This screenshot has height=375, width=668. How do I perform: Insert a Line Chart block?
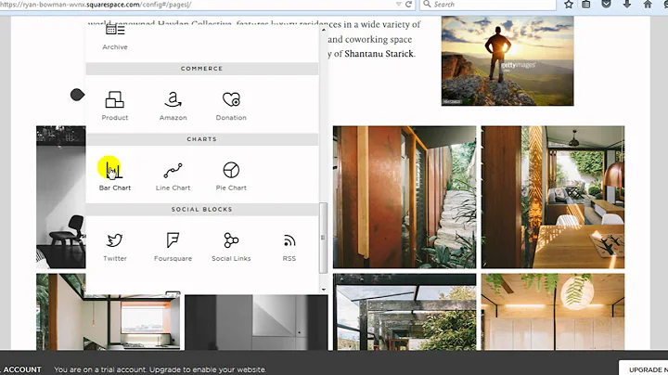[173, 176]
